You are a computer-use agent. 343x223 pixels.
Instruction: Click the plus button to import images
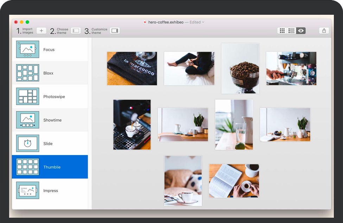41,31
